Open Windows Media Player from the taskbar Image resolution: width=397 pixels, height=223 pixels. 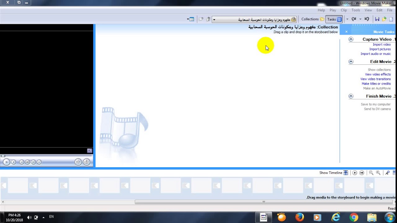317,217
